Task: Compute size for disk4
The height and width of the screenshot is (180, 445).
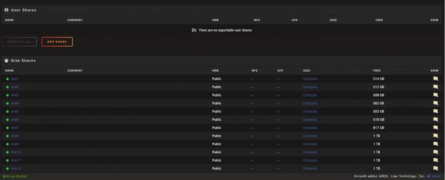Action: (311, 103)
